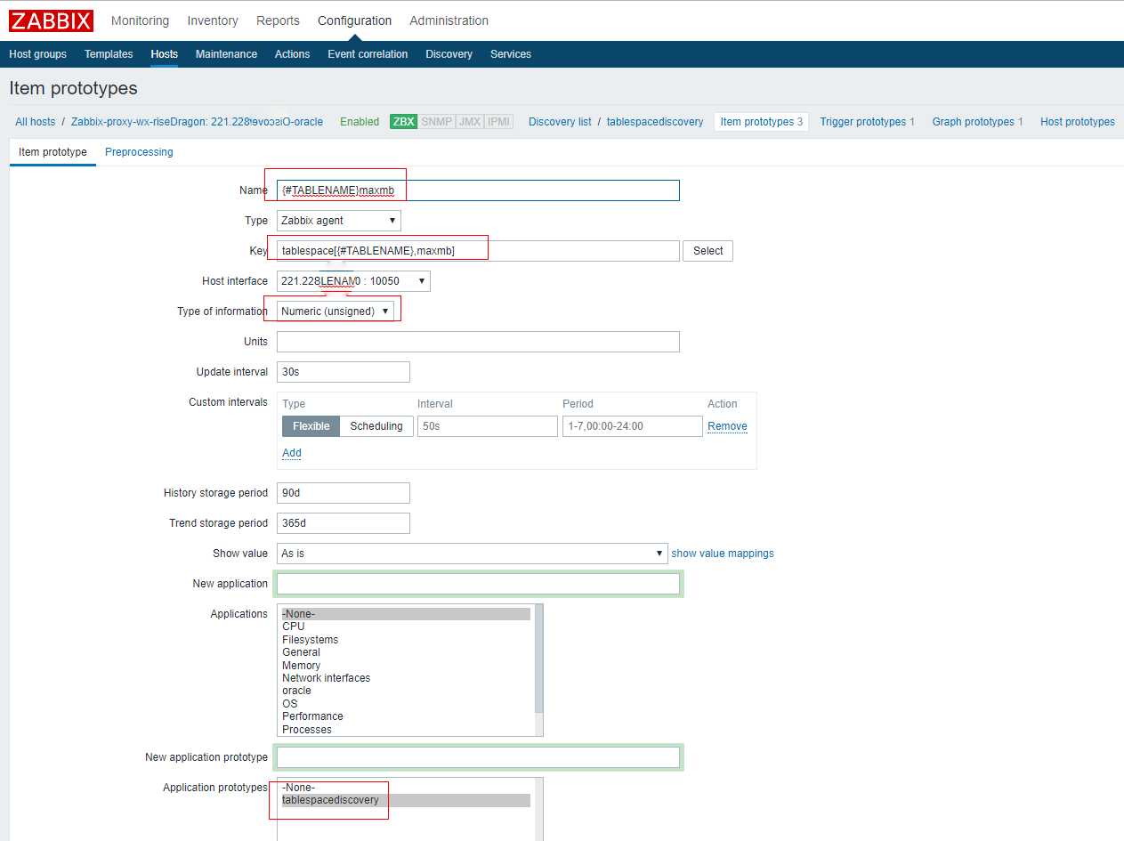Select oracle in Applications list
Screen dimensions: 1124x841
(x=406, y=691)
